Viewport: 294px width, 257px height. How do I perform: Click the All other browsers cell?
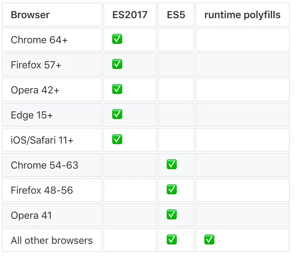tap(52, 240)
